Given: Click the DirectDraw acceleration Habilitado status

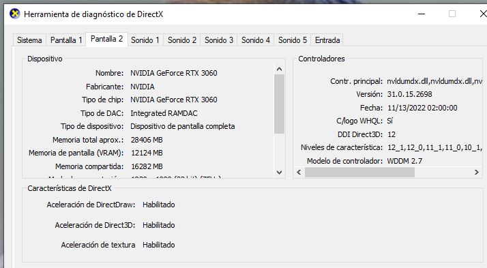Looking at the screenshot, I should tap(159, 205).
